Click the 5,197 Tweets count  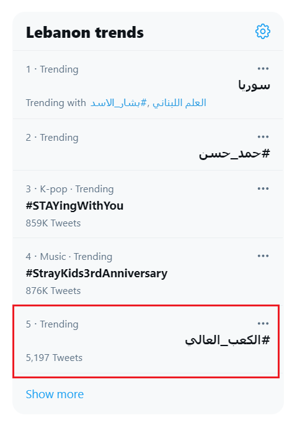pyautogui.click(x=54, y=358)
